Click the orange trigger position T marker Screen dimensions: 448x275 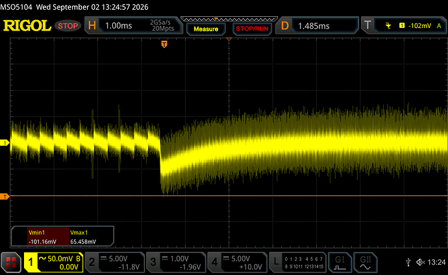(x=164, y=44)
